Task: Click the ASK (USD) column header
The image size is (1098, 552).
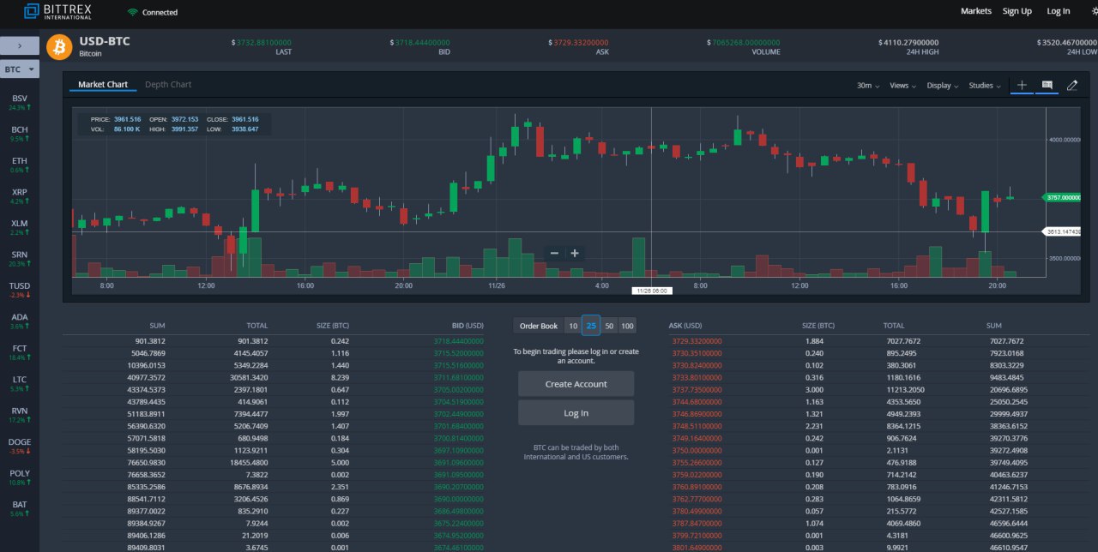Action: click(685, 326)
